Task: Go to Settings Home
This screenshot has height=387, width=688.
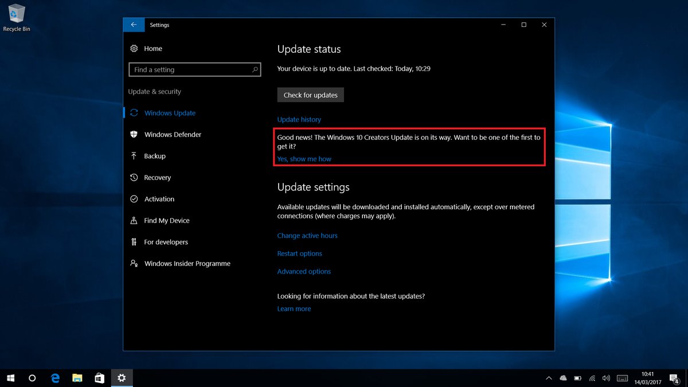Action: pyautogui.click(x=153, y=49)
